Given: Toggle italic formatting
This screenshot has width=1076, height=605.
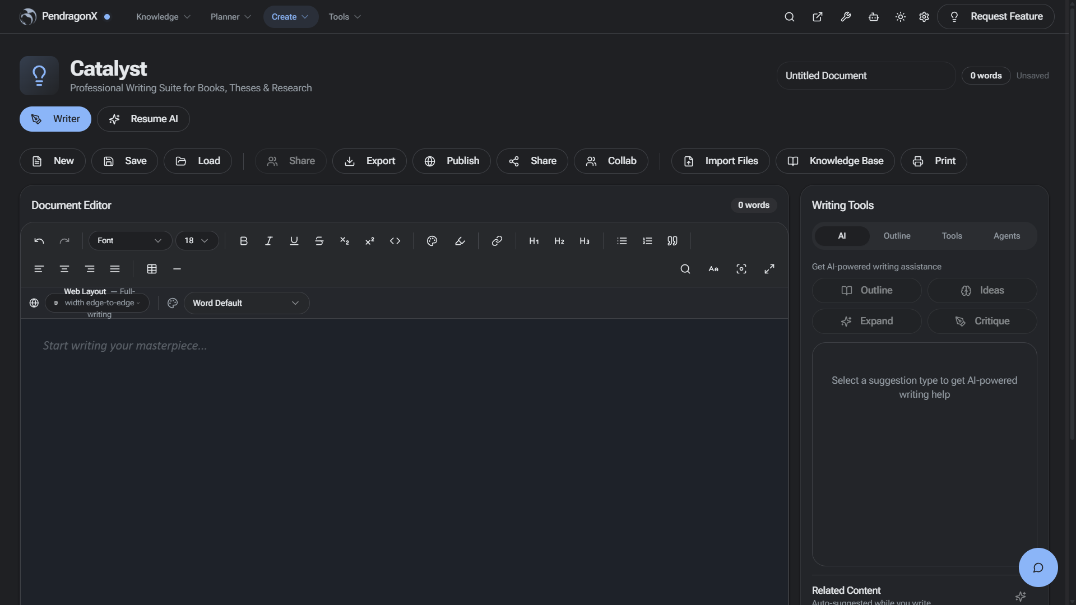Looking at the screenshot, I should click(268, 241).
